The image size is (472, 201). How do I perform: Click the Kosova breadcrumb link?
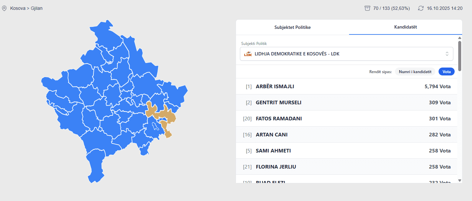(x=18, y=8)
